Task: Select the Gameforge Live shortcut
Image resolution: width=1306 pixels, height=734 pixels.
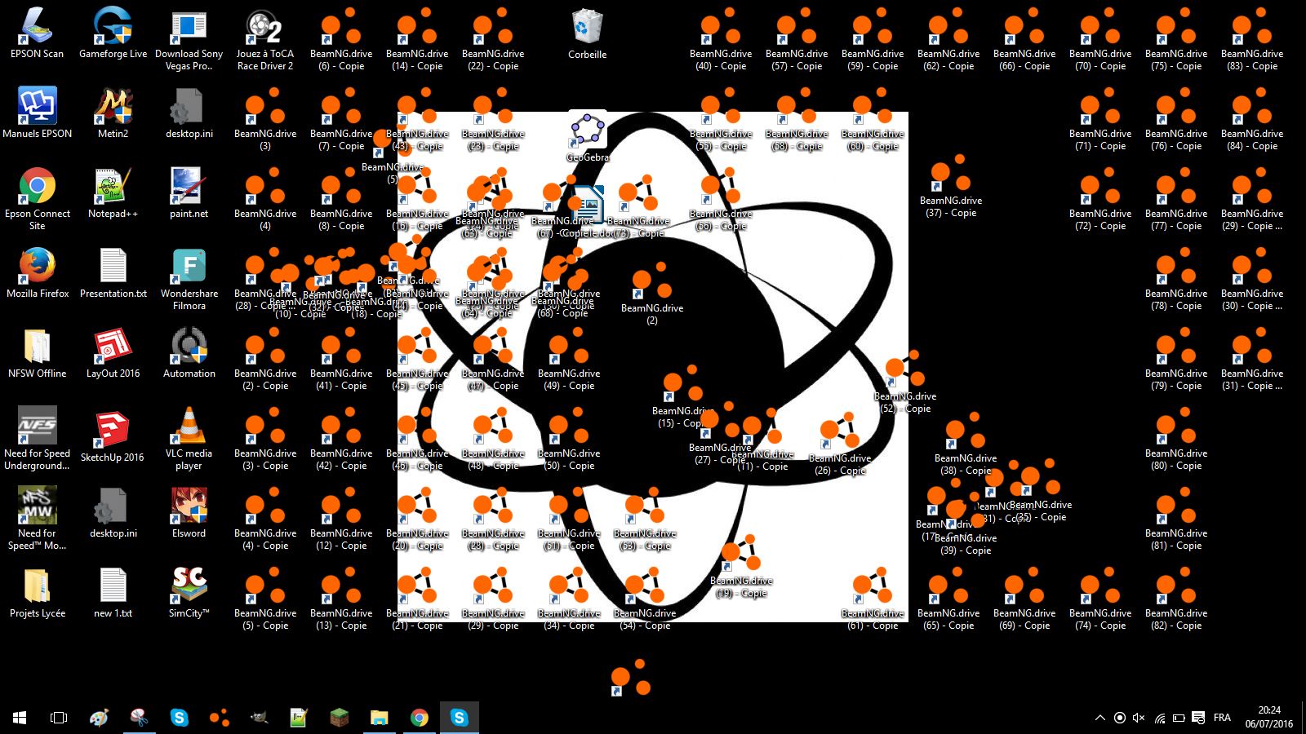Action: pos(113,34)
